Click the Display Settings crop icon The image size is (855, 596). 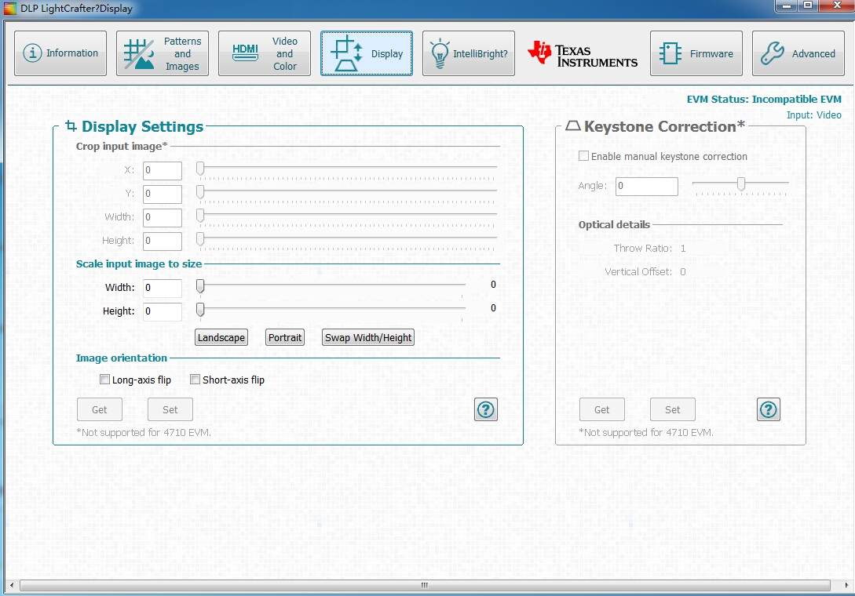coord(71,126)
